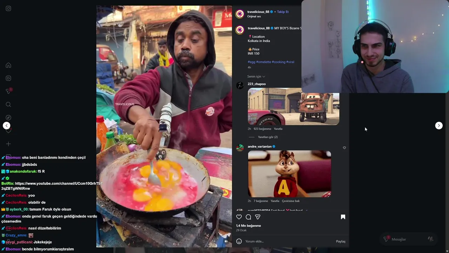Like the post with heart icon
The image size is (449, 253).
(239, 217)
